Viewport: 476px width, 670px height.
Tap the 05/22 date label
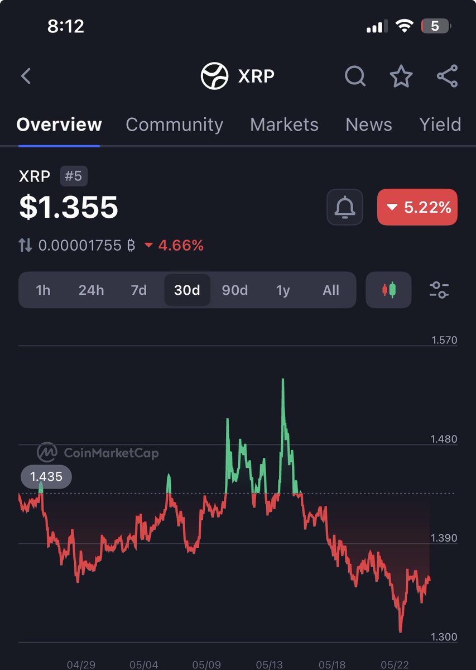395,665
